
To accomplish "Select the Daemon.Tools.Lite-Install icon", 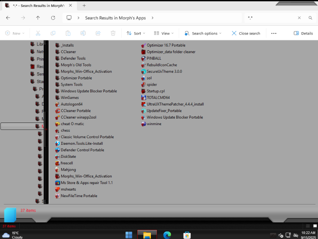I will click(x=58, y=143).
